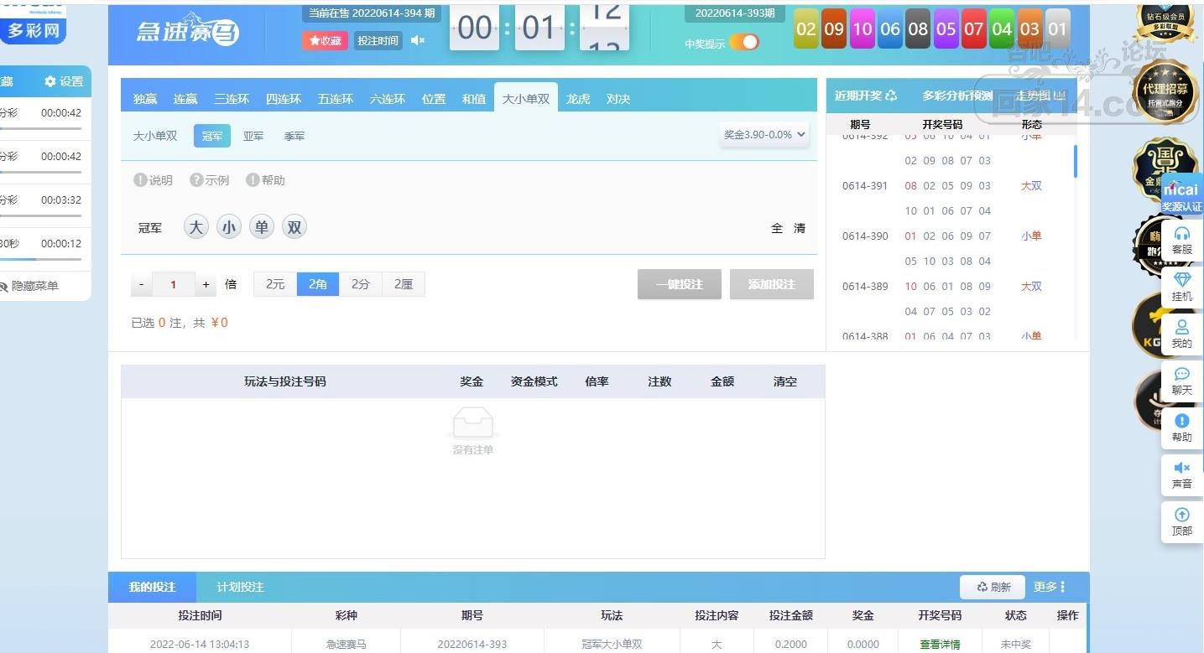Click the 刷新 refresh button

click(x=993, y=587)
